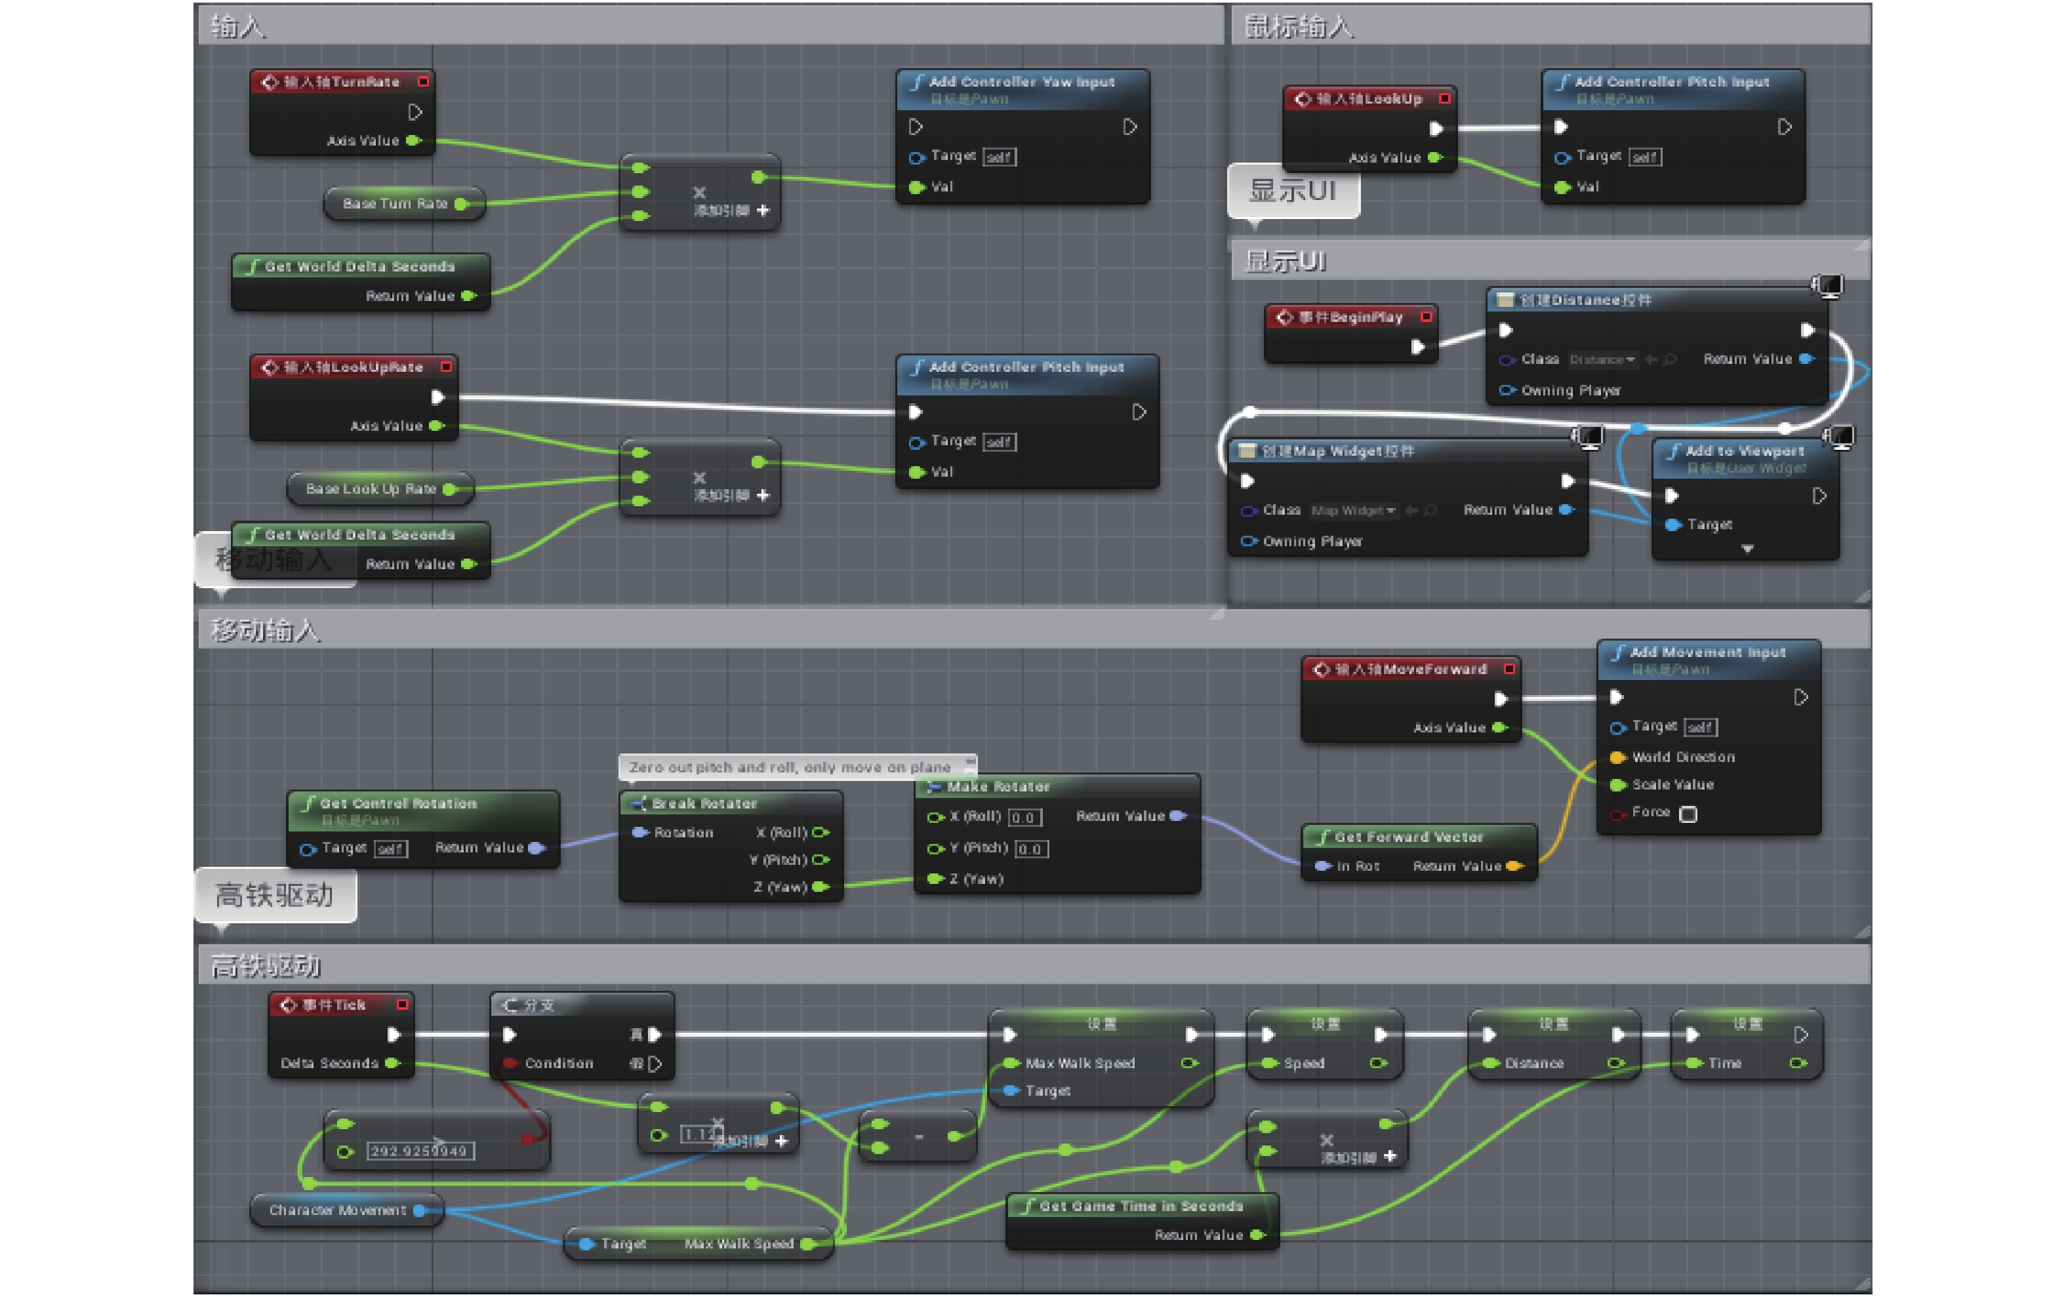Select the 设置 Max Walk Speed node
2066x1297 pixels.
click(x=1102, y=1057)
